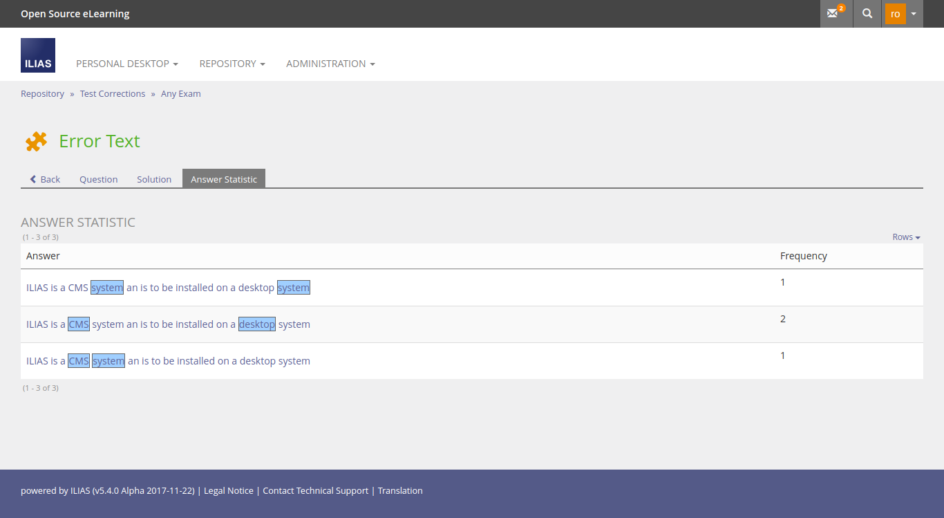Viewport: 944px width, 518px height.
Task: Click the orange user avatar 'ro'
Action: pos(895,14)
